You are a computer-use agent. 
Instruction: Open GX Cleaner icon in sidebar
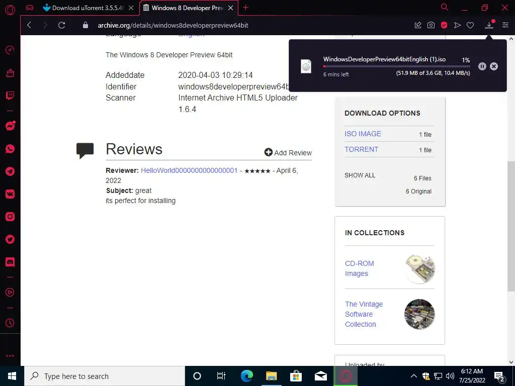click(x=10, y=72)
